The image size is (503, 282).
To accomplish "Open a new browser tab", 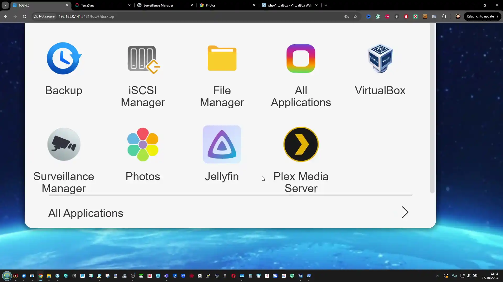I will (326, 5).
